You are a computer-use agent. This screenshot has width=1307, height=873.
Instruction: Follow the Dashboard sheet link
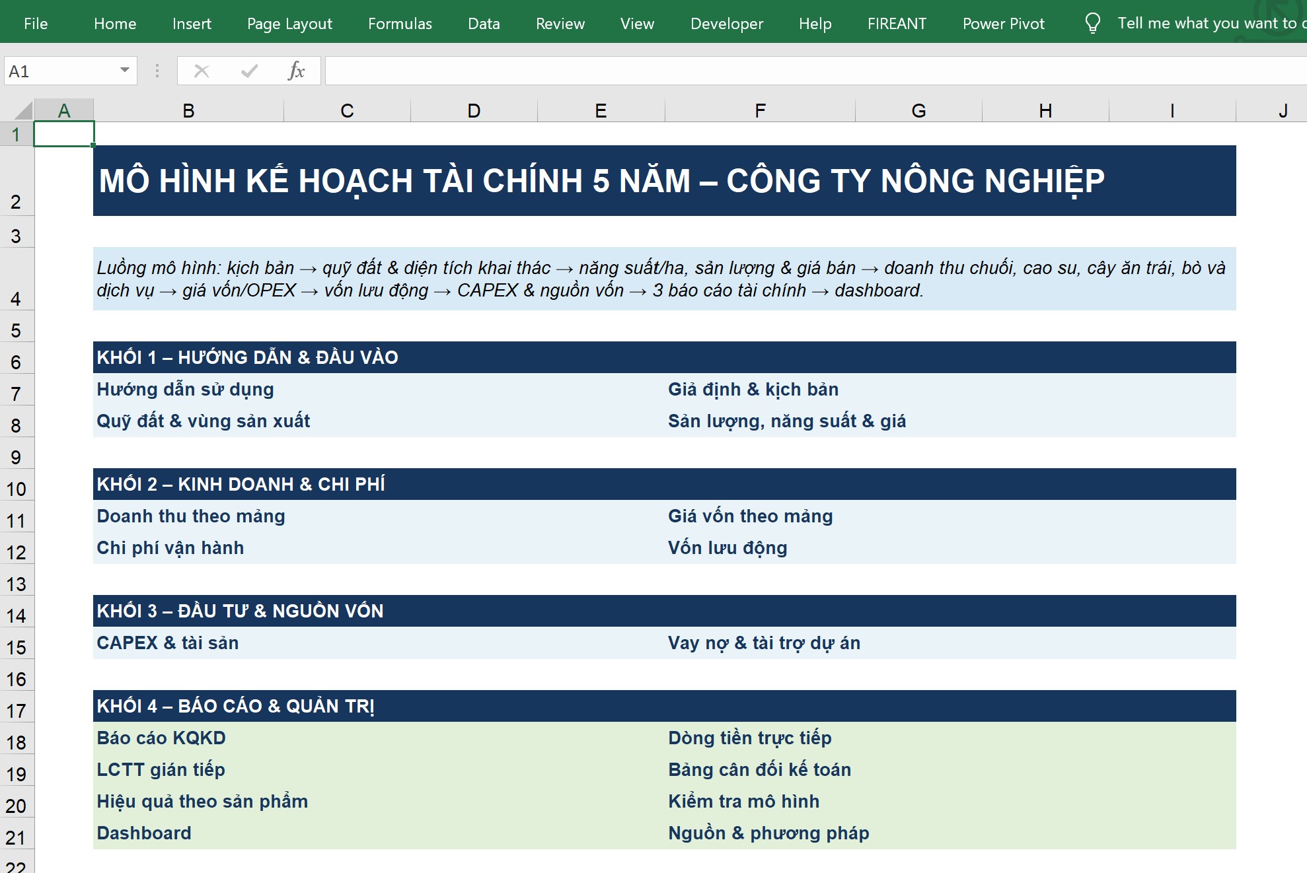144,833
